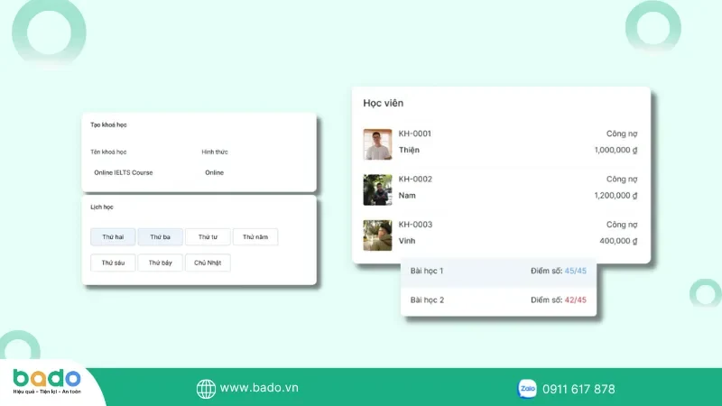722x406 pixels.
Task: Click the Tạo khoá học heading
Action: coord(108,125)
